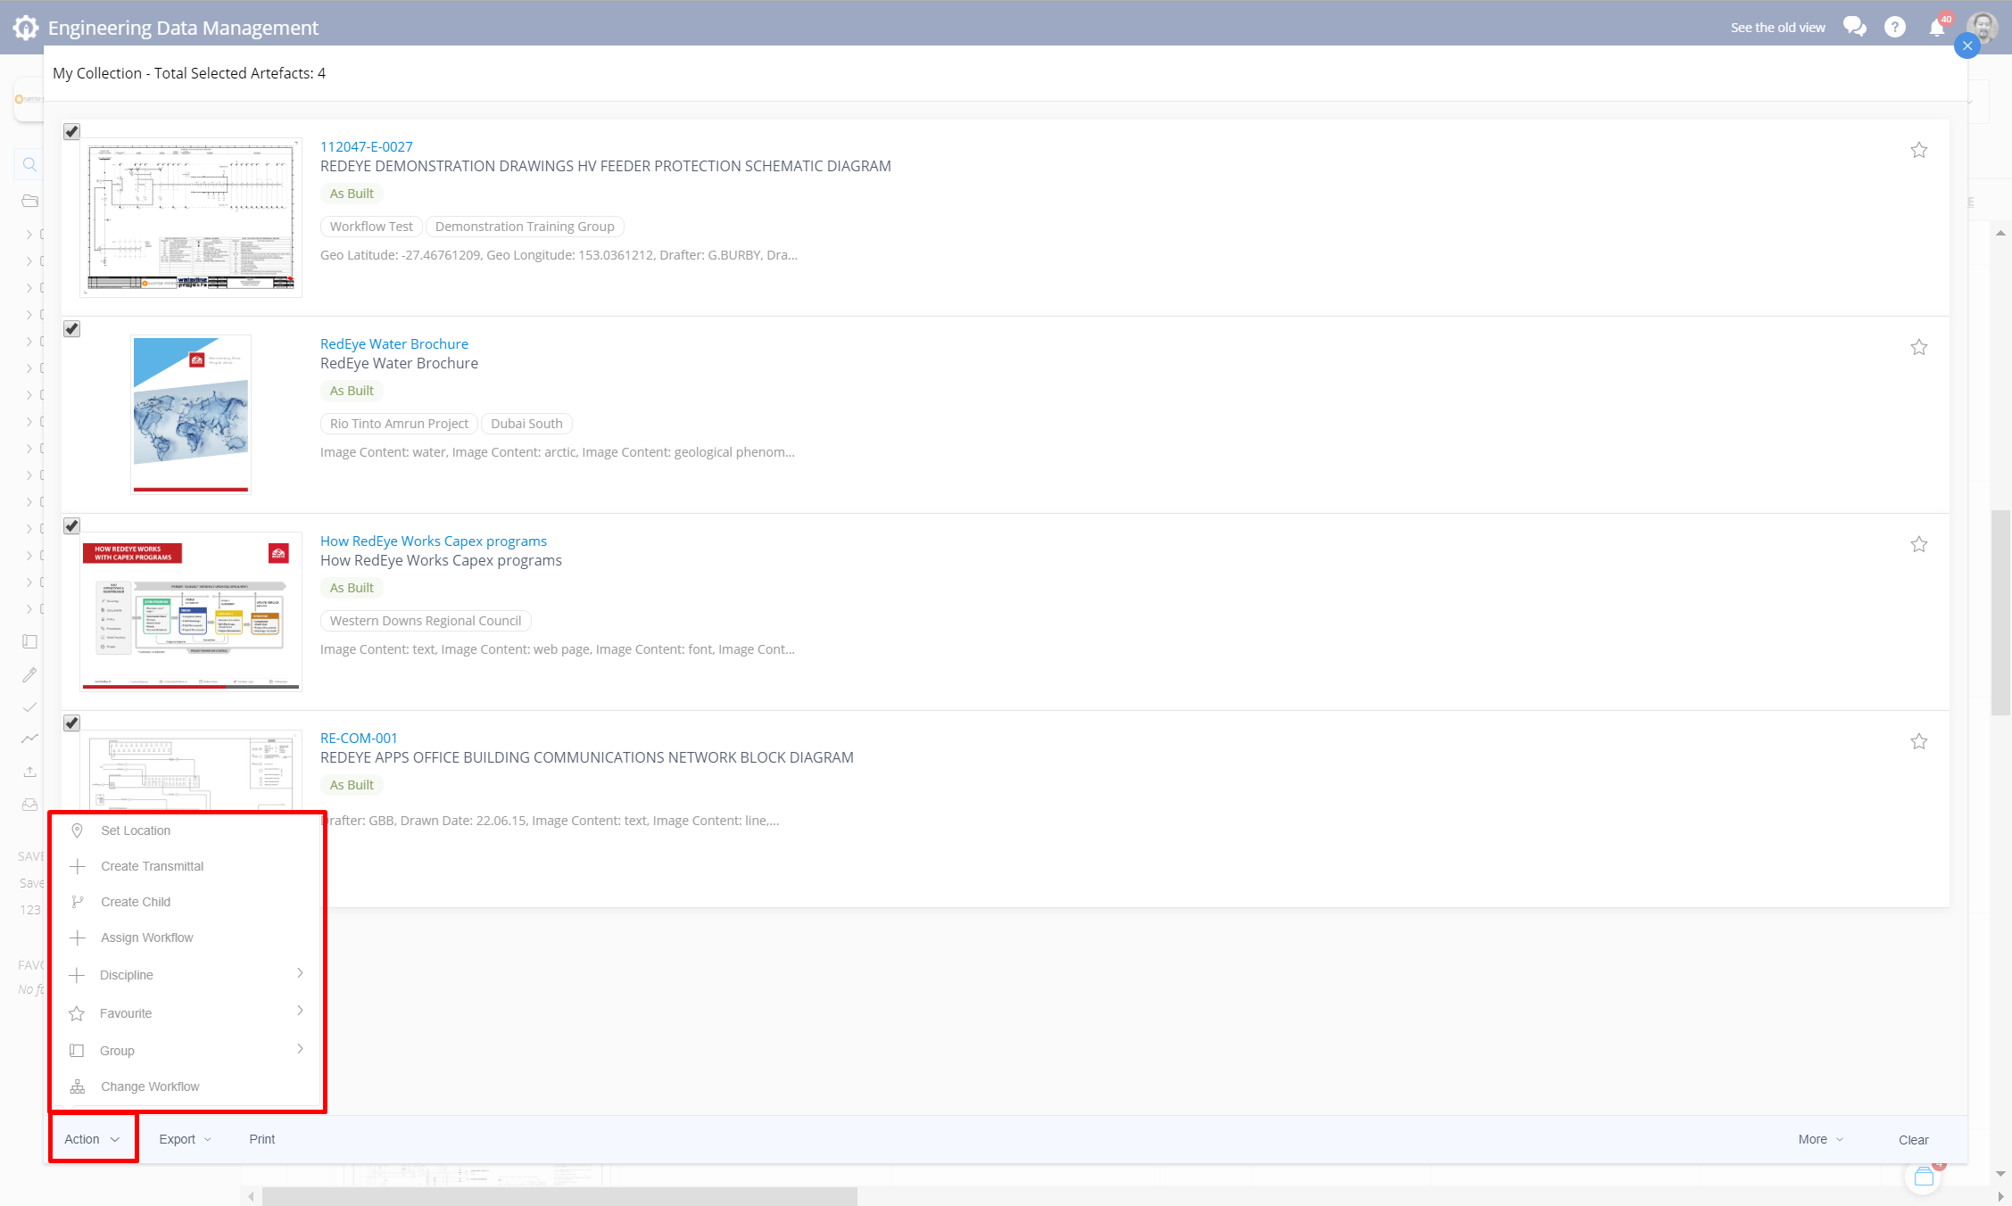
Task: Click the pencil edit icon in sidebar
Action: pos(29,674)
